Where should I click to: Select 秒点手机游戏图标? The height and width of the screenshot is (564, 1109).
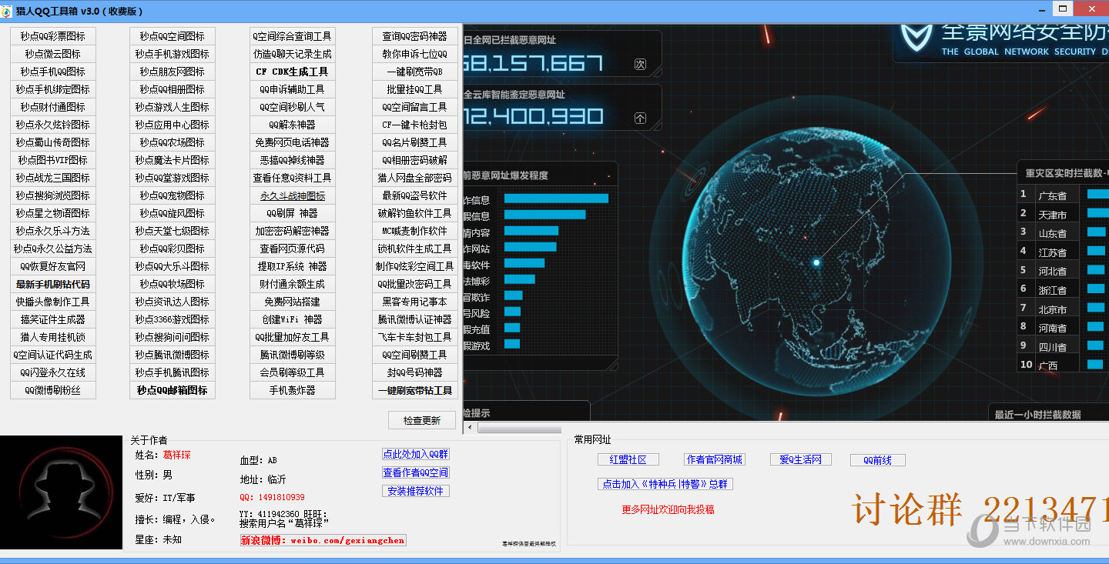[x=173, y=54]
